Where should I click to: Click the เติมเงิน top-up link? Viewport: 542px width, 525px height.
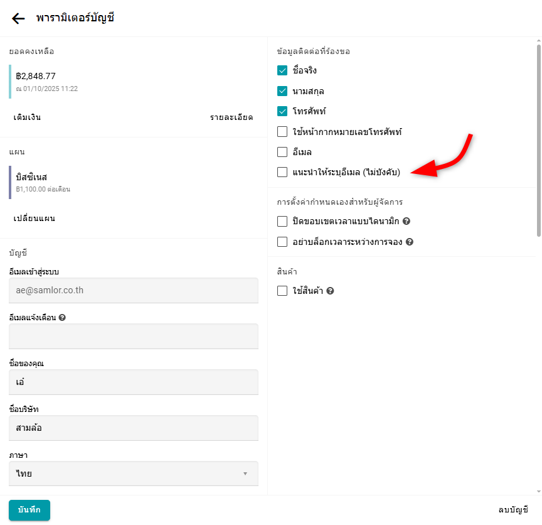[x=27, y=117]
